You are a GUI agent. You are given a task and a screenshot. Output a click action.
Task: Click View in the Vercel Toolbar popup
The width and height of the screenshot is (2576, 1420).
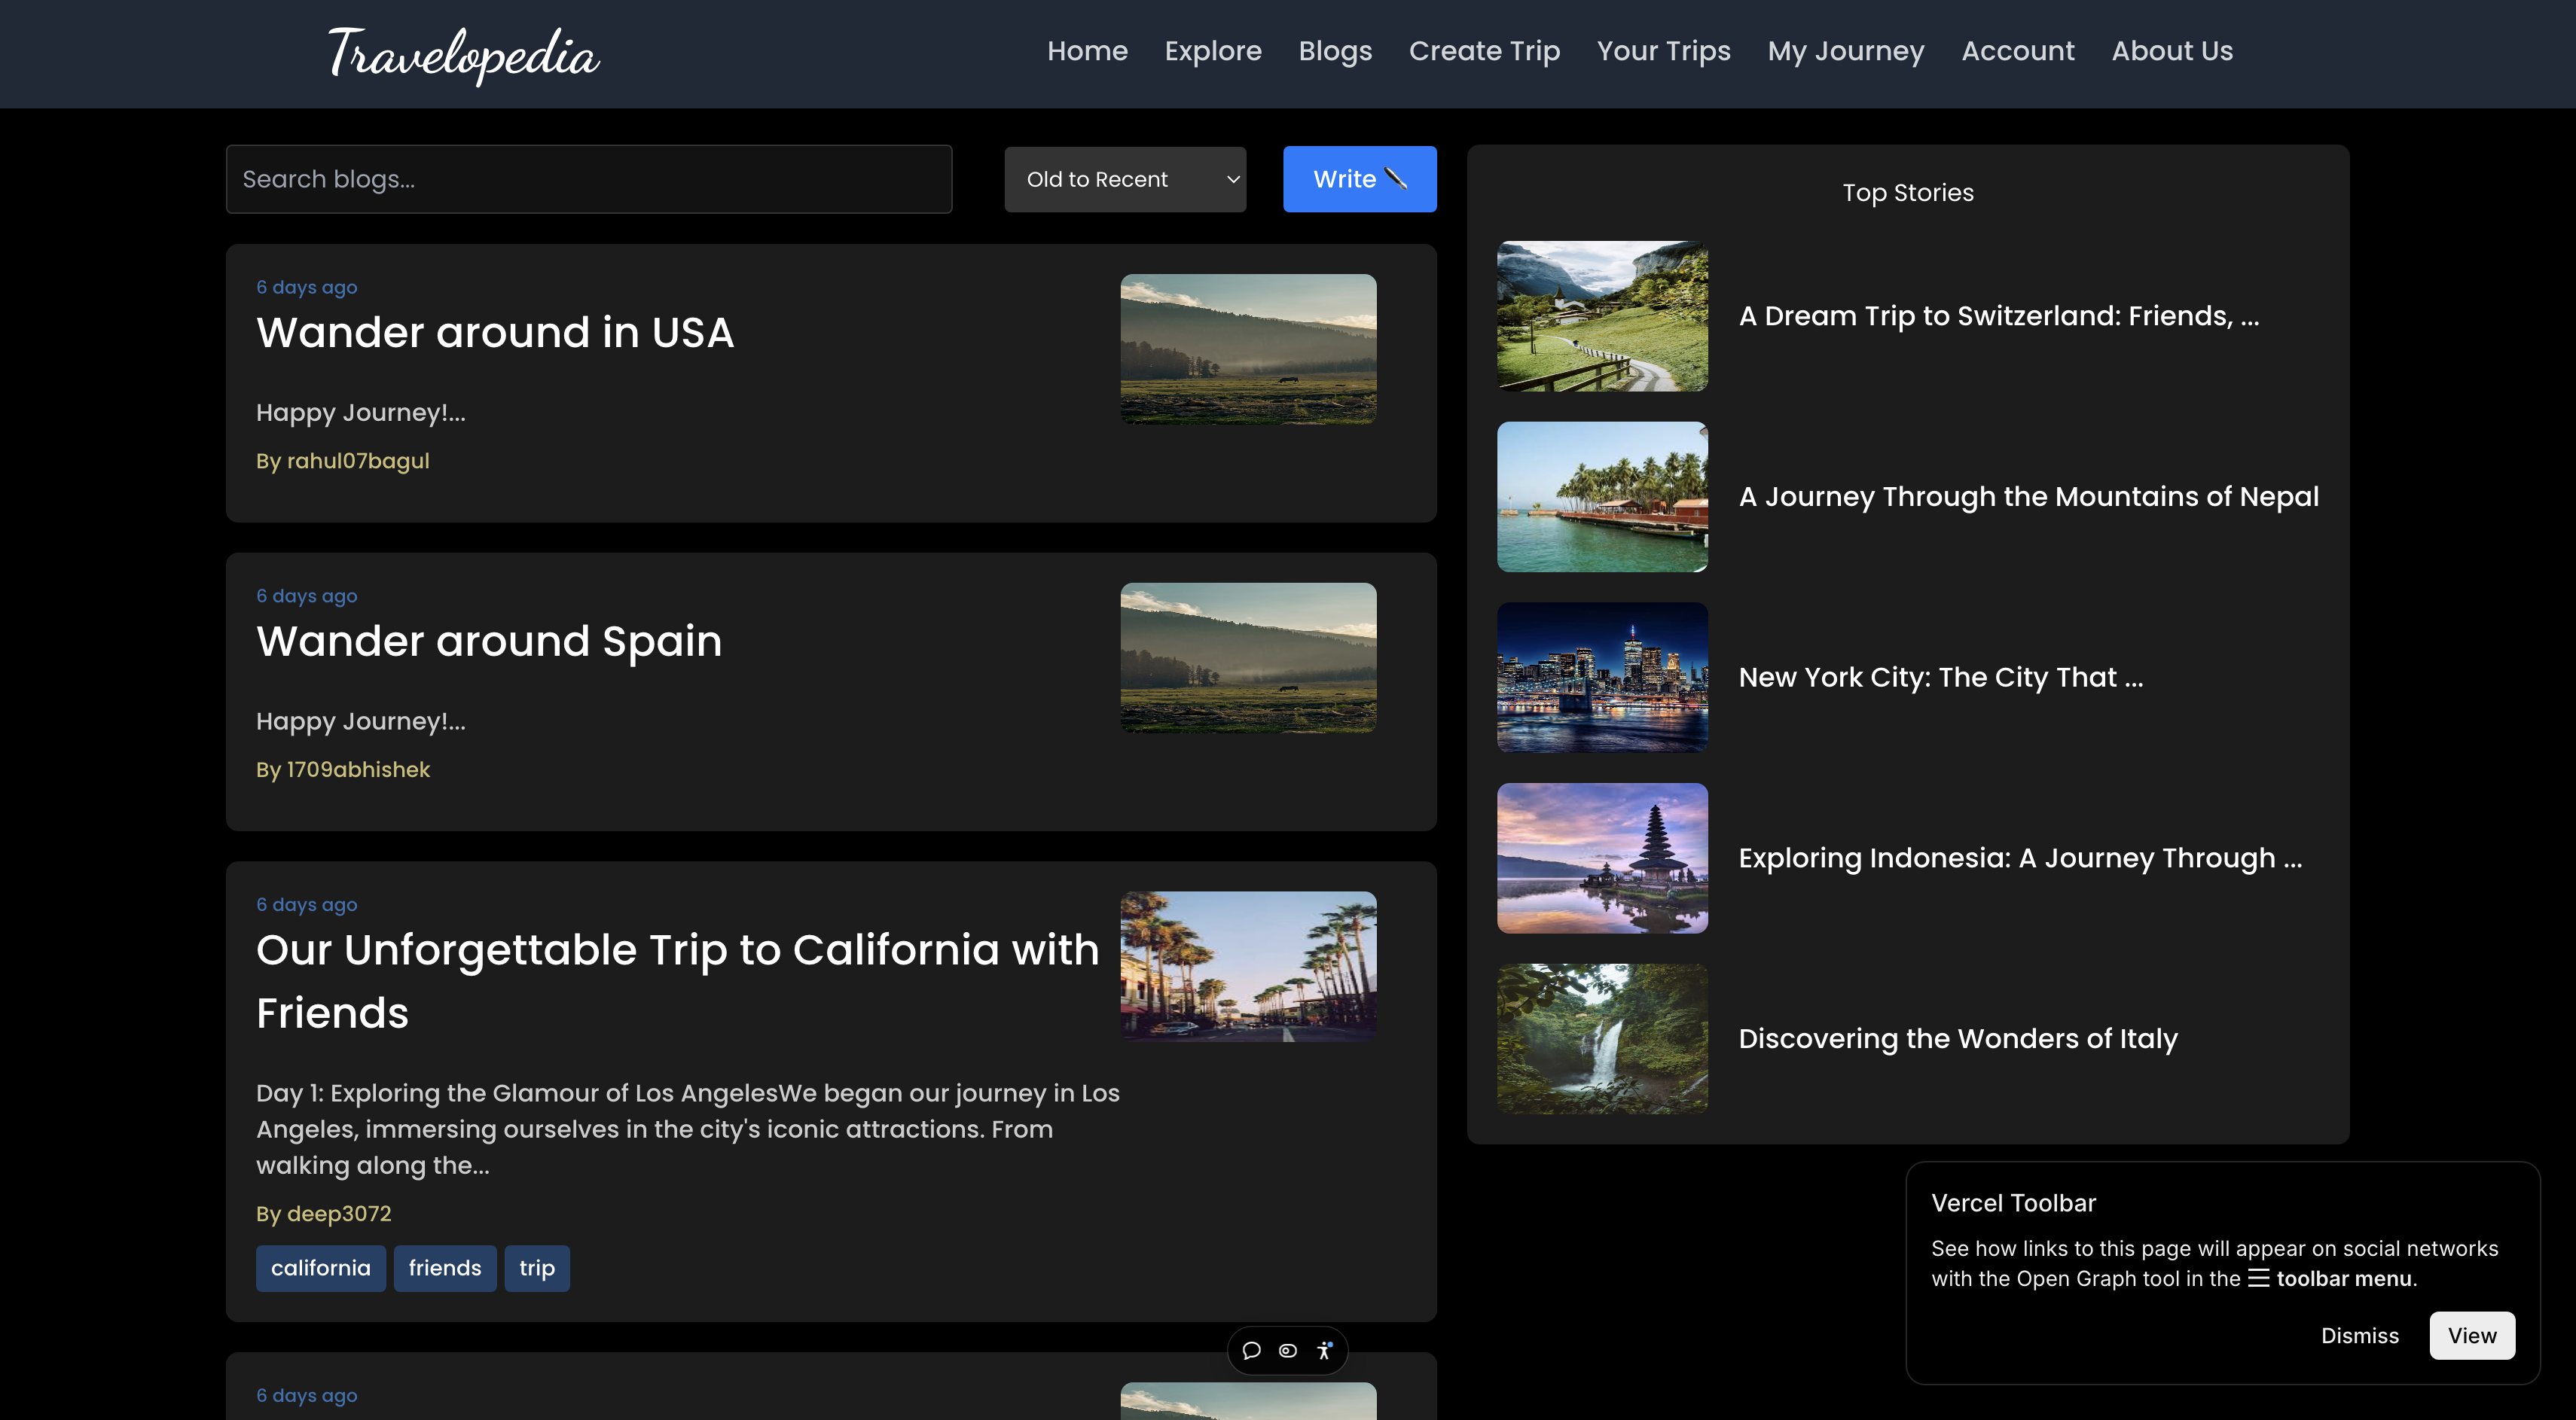point(2472,1336)
